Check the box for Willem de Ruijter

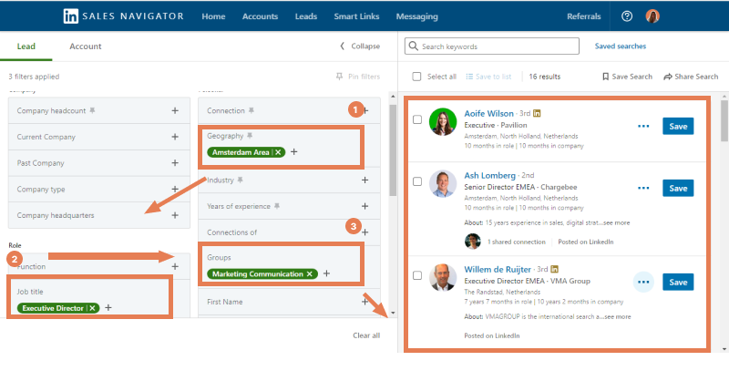tap(417, 275)
